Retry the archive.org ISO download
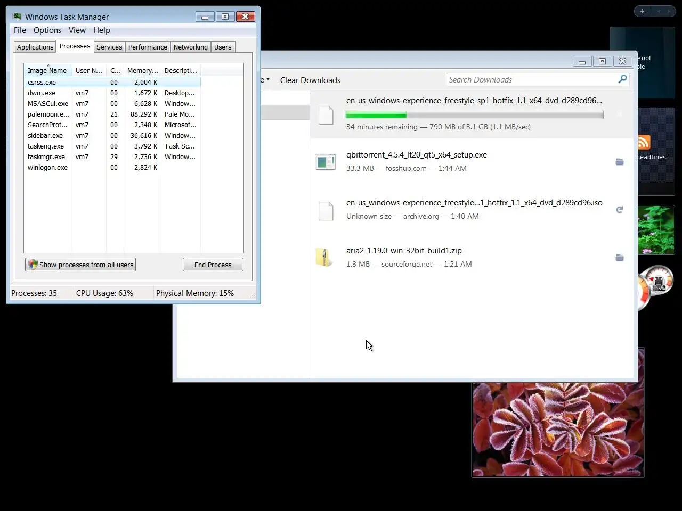The image size is (682, 511). (x=619, y=210)
